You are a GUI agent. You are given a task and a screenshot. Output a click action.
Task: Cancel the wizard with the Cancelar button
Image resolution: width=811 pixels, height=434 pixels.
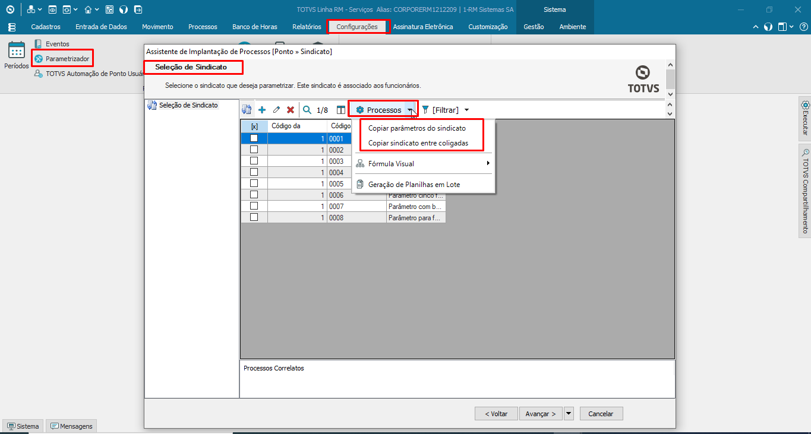point(601,413)
